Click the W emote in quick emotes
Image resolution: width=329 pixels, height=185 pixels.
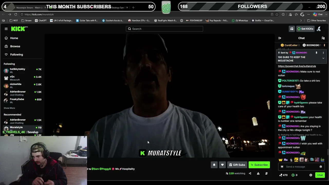280,160
